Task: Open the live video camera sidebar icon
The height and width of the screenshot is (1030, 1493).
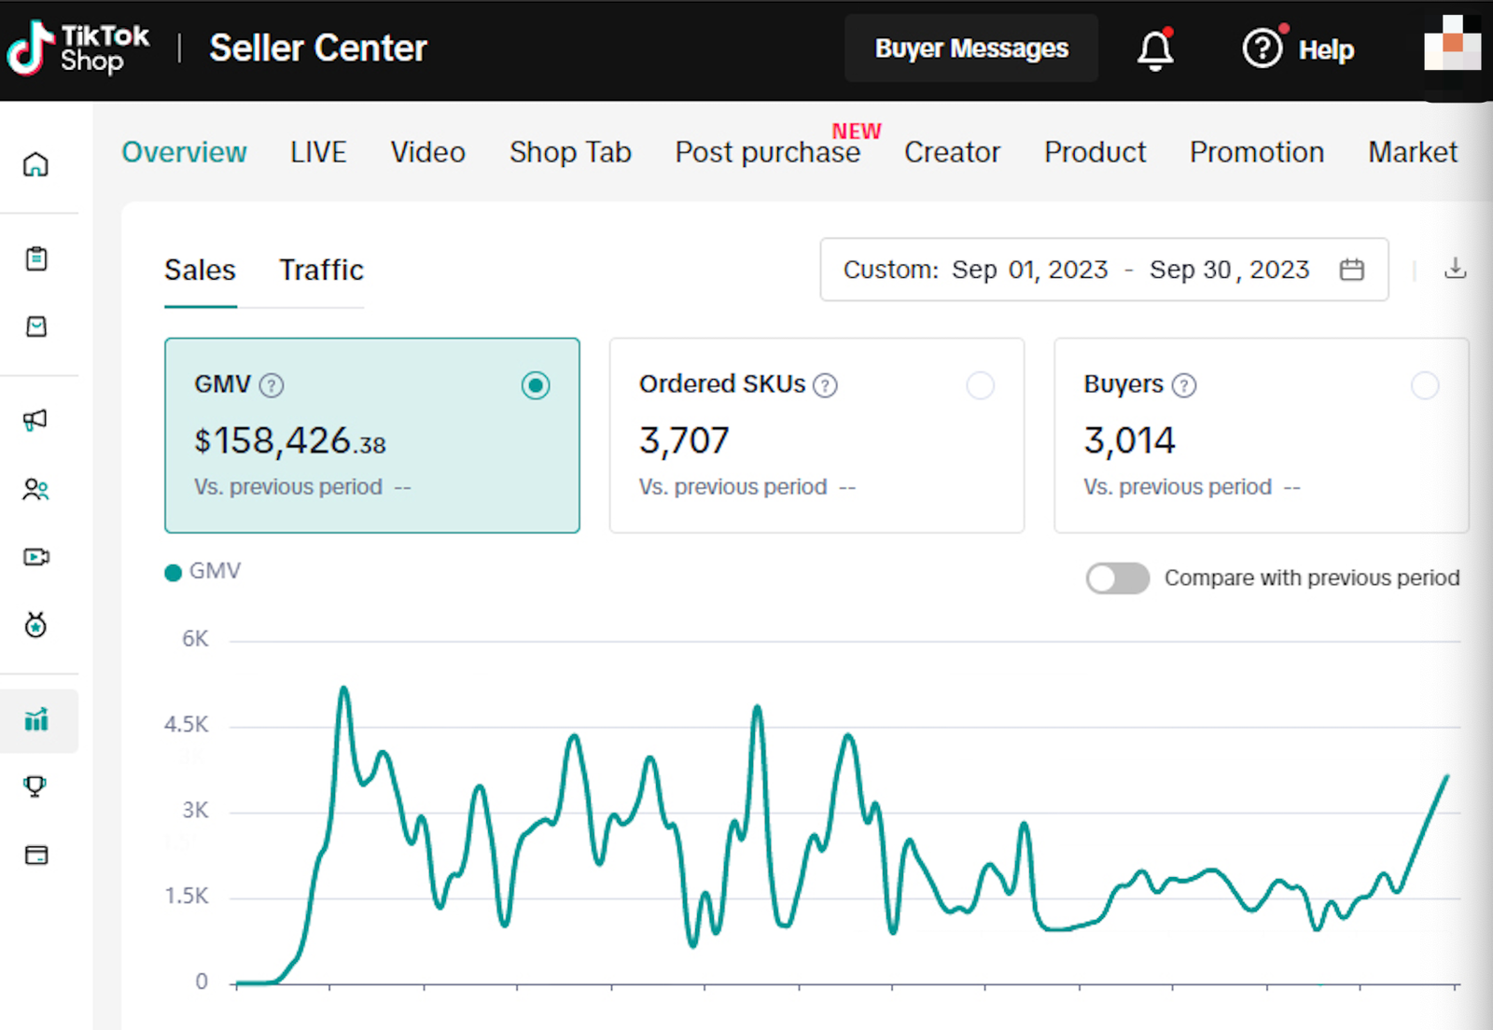Action: point(35,557)
